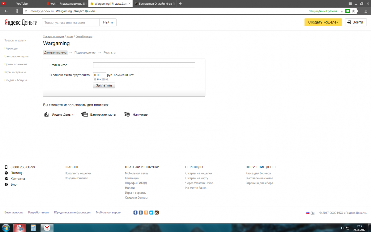Click 'Онлайн-игры' breadcrumb link
The image size is (371, 232).
(84, 37)
